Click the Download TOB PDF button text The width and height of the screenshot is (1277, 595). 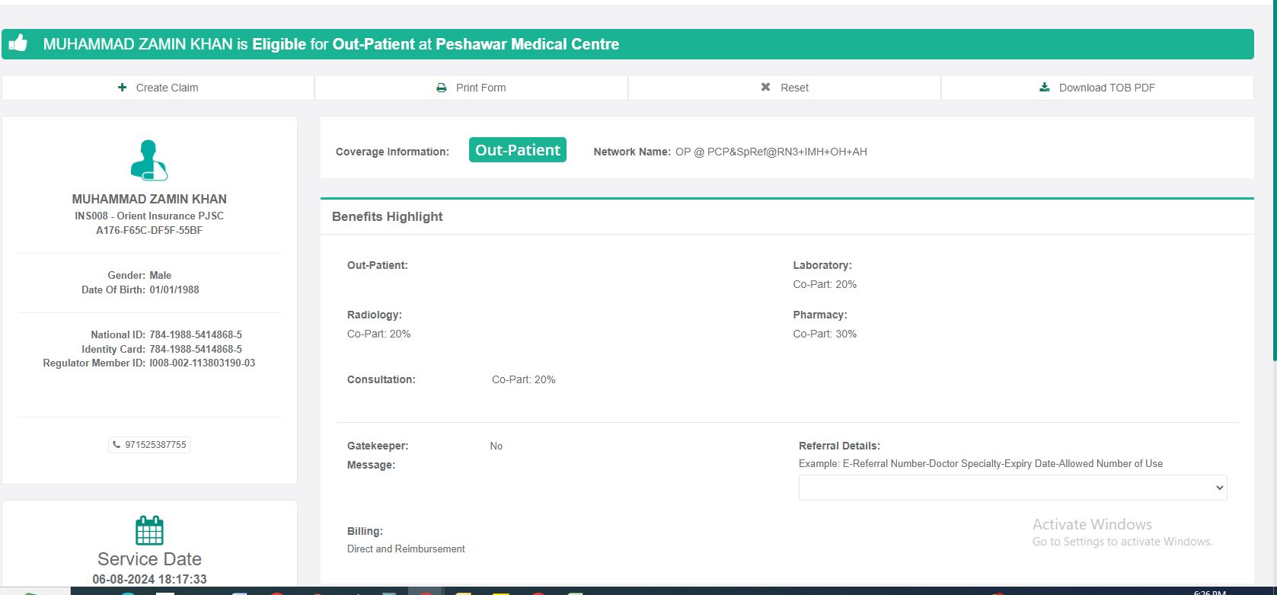click(x=1106, y=88)
